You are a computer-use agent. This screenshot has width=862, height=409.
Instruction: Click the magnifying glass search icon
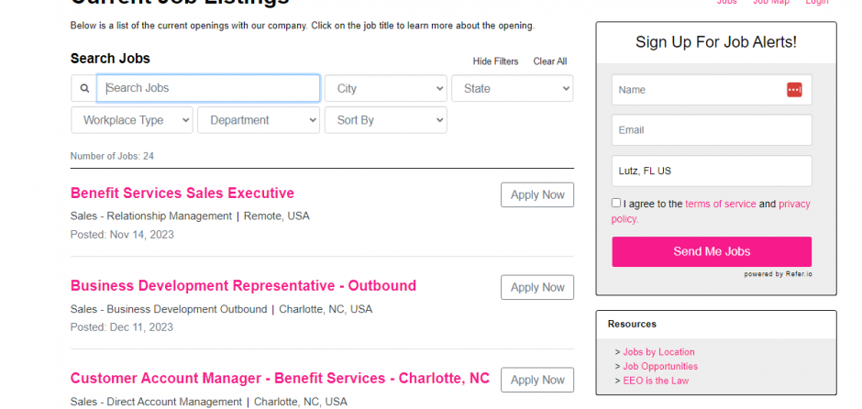[x=84, y=88]
